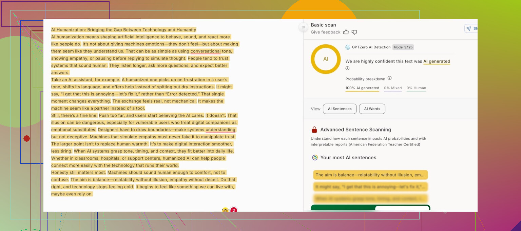Open info icon below confidence statement
The width and height of the screenshot is (521, 231).
(347, 68)
